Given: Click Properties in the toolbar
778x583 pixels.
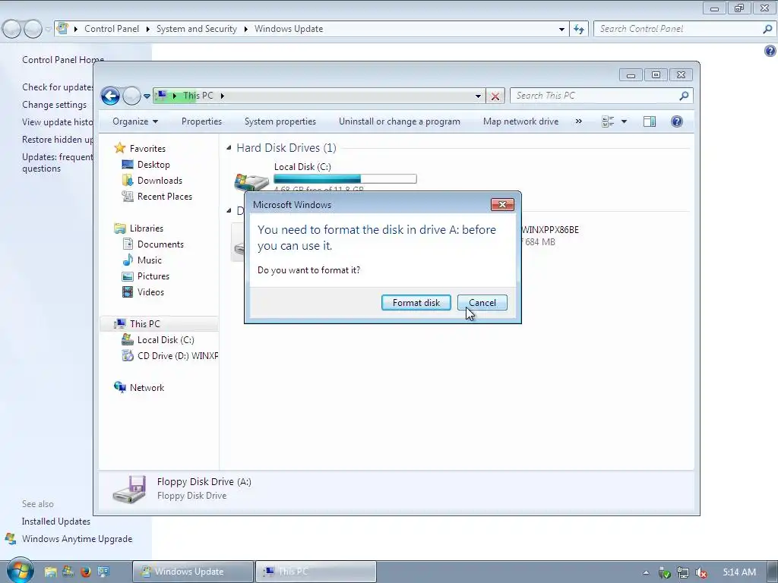Looking at the screenshot, I should click(x=201, y=121).
